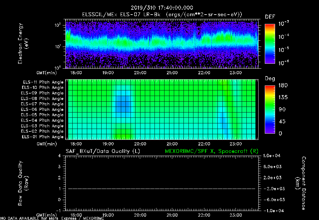Select the ELS-02 Pitch Angle row label
319x220 pixels.
pyautogui.click(x=42, y=131)
